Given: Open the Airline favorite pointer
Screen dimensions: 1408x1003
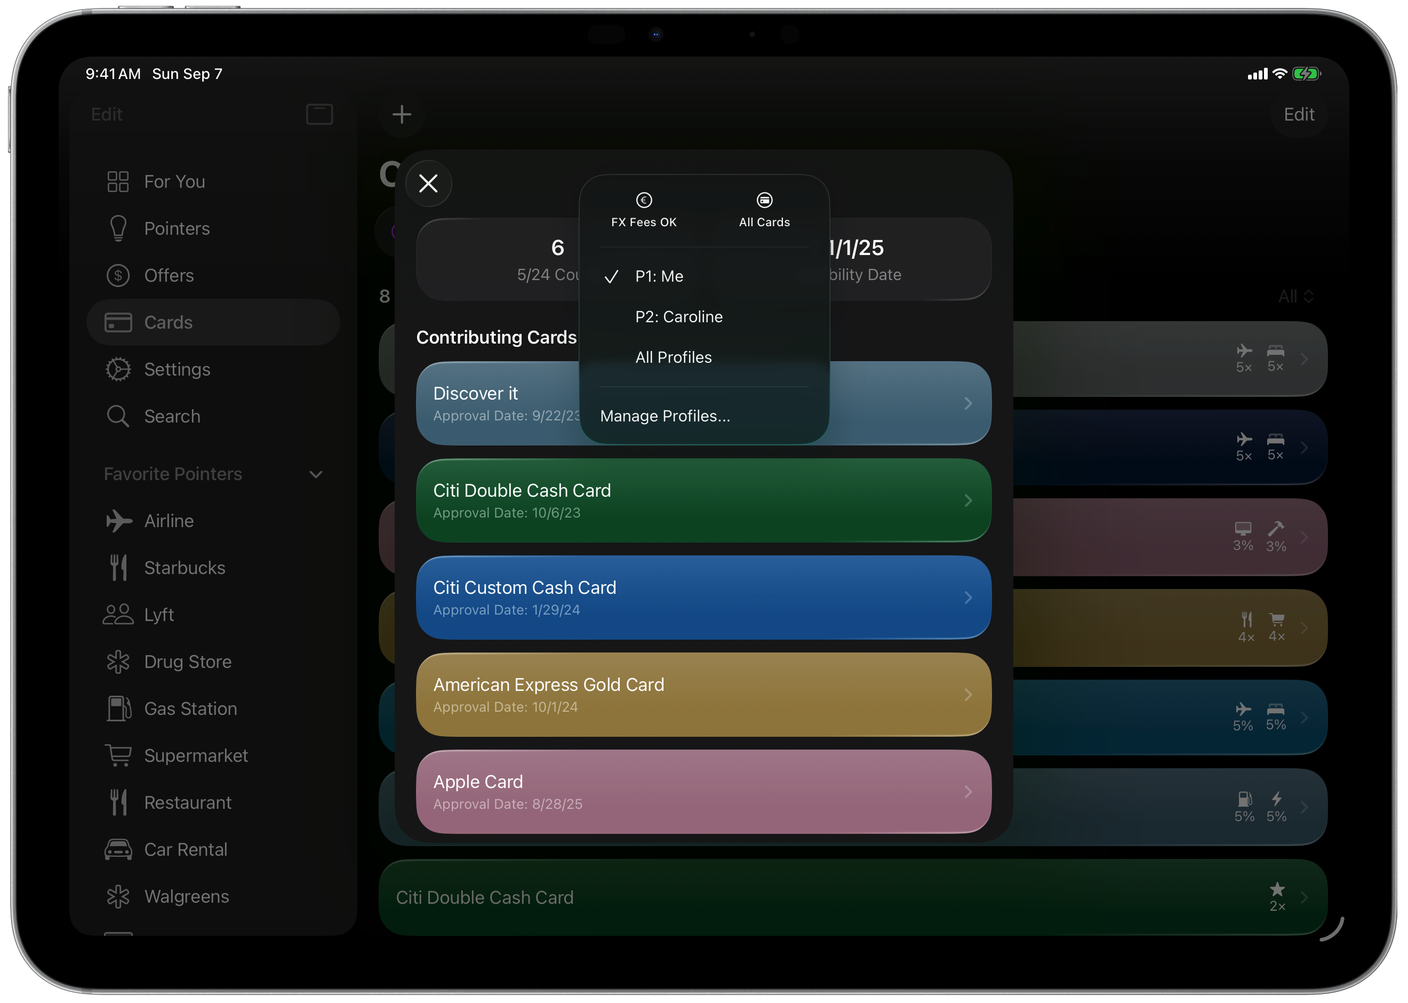Looking at the screenshot, I should coord(169,521).
